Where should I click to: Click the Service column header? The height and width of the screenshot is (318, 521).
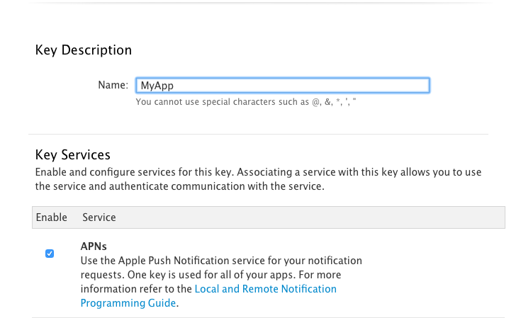(x=99, y=217)
